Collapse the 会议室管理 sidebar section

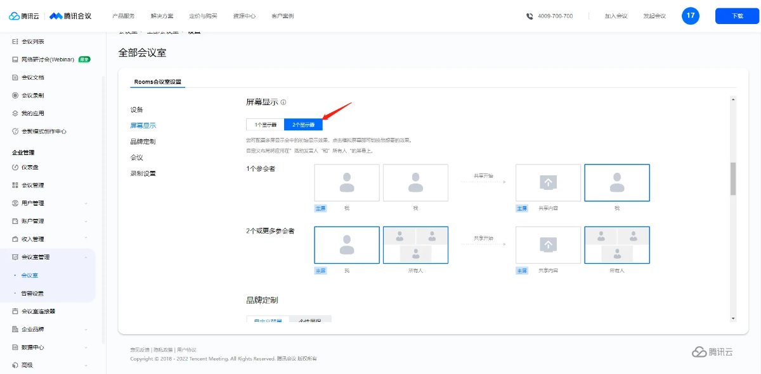(86, 257)
